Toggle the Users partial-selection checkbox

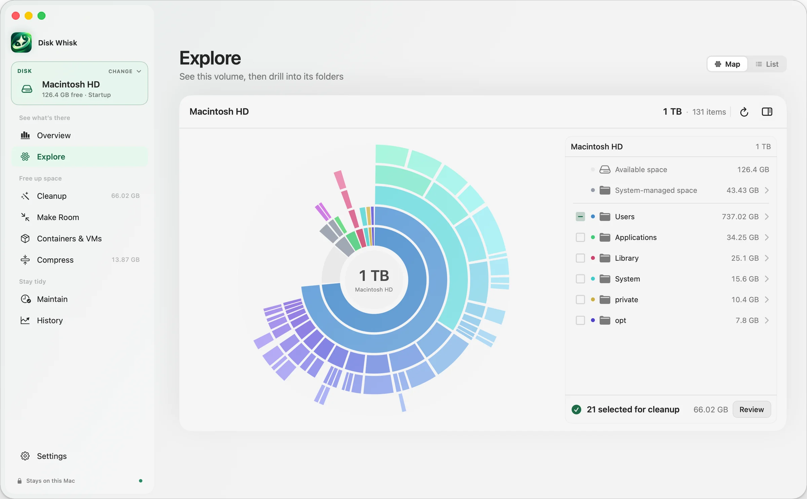point(580,216)
